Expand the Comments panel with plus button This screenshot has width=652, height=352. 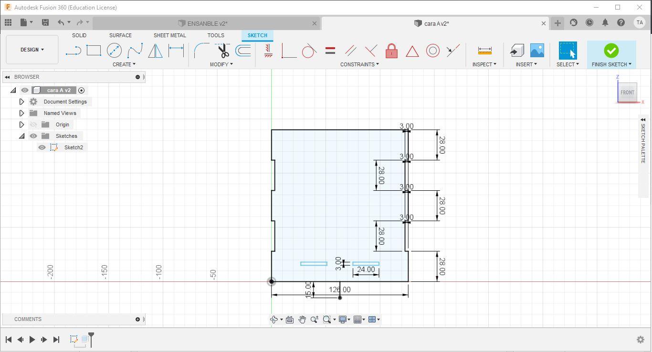pyautogui.click(x=137, y=319)
